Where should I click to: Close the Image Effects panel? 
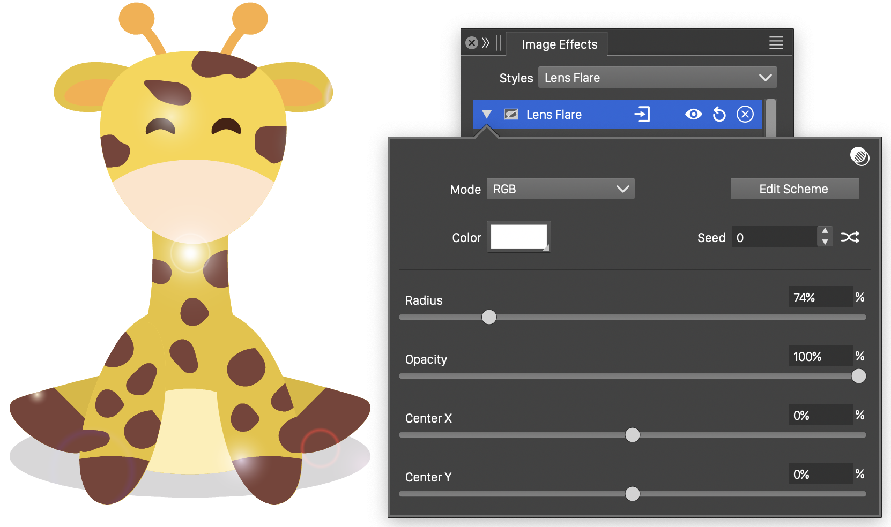pos(472,43)
